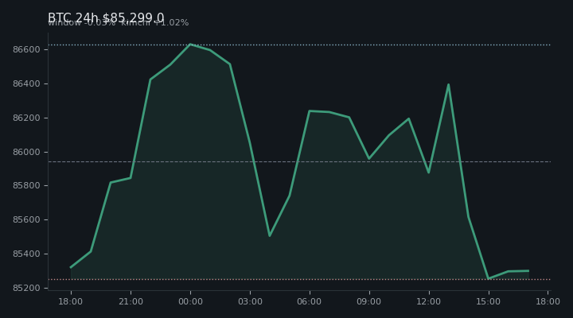Select the 86400 price axis label
The height and width of the screenshot is (318, 573).
[26, 84]
